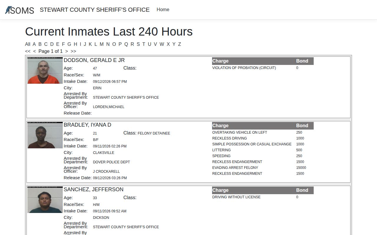
Task: Go to next page with > link
Action: (x=67, y=51)
